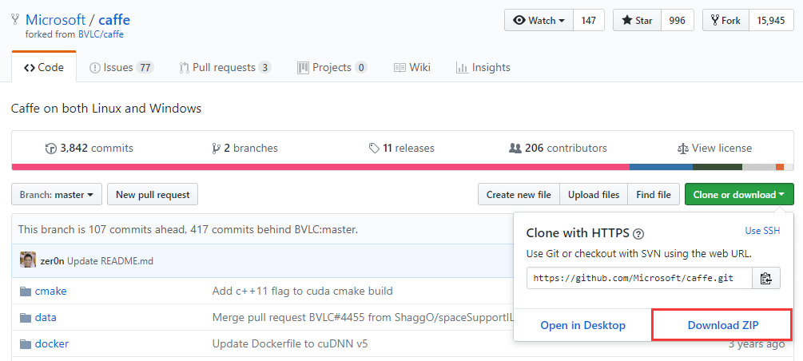Fork the repository

725,20
